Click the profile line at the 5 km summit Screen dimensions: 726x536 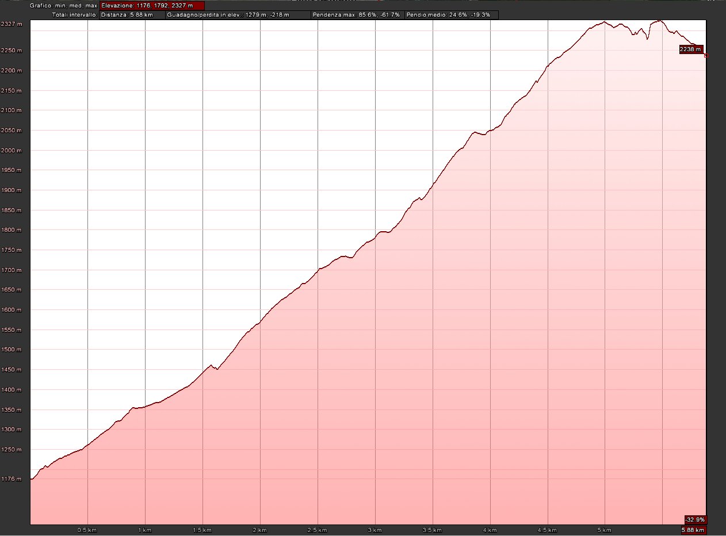[x=604, y=22]
